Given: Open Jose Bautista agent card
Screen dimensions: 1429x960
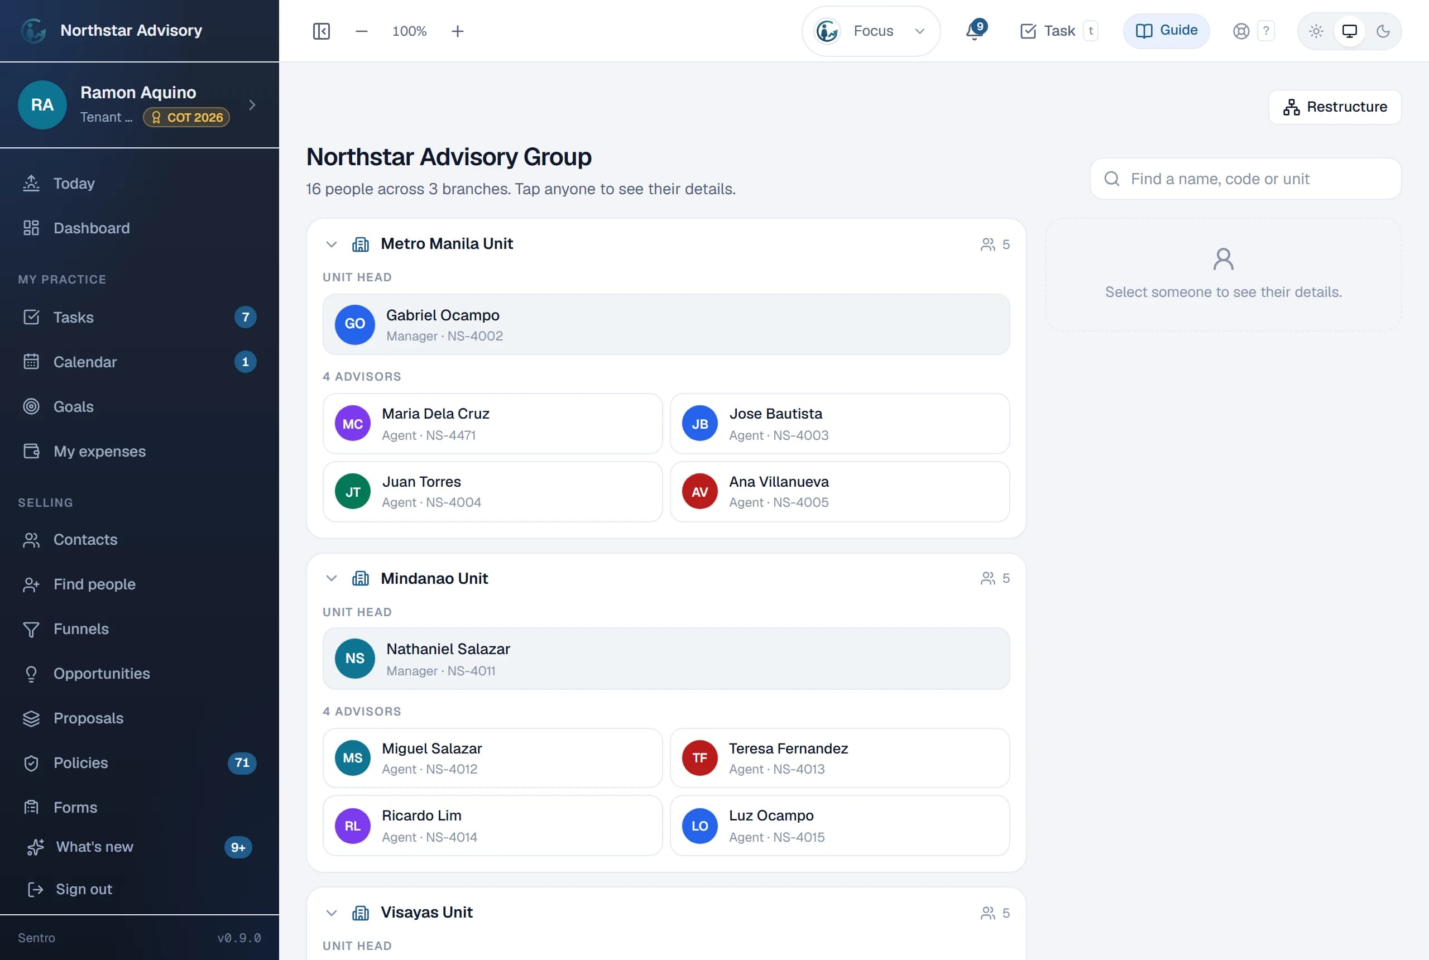Looking at the screenshot, I should pyautogui.click(x=840, y=424).
